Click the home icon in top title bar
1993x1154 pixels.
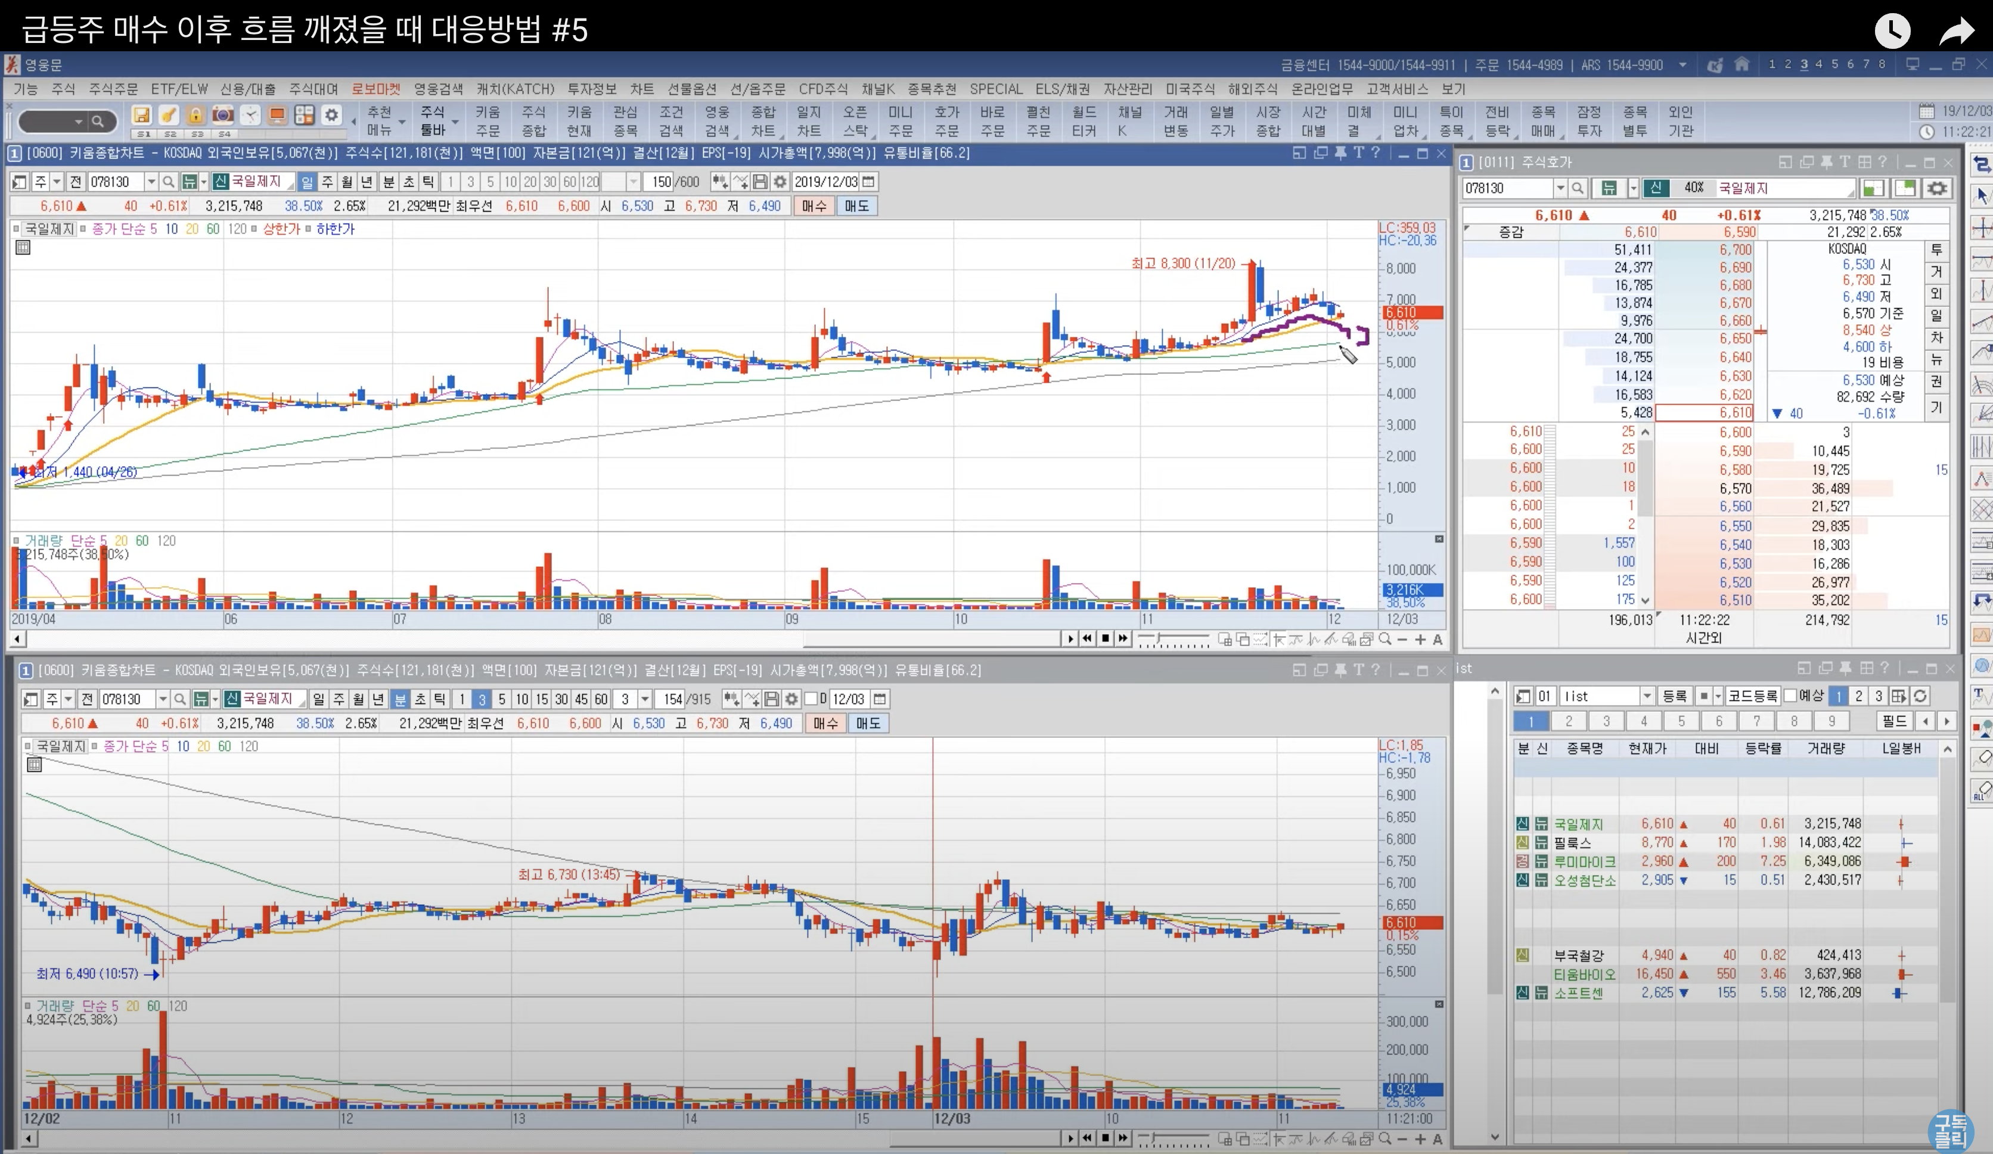pyautogui.click(x=1741, y=64)
